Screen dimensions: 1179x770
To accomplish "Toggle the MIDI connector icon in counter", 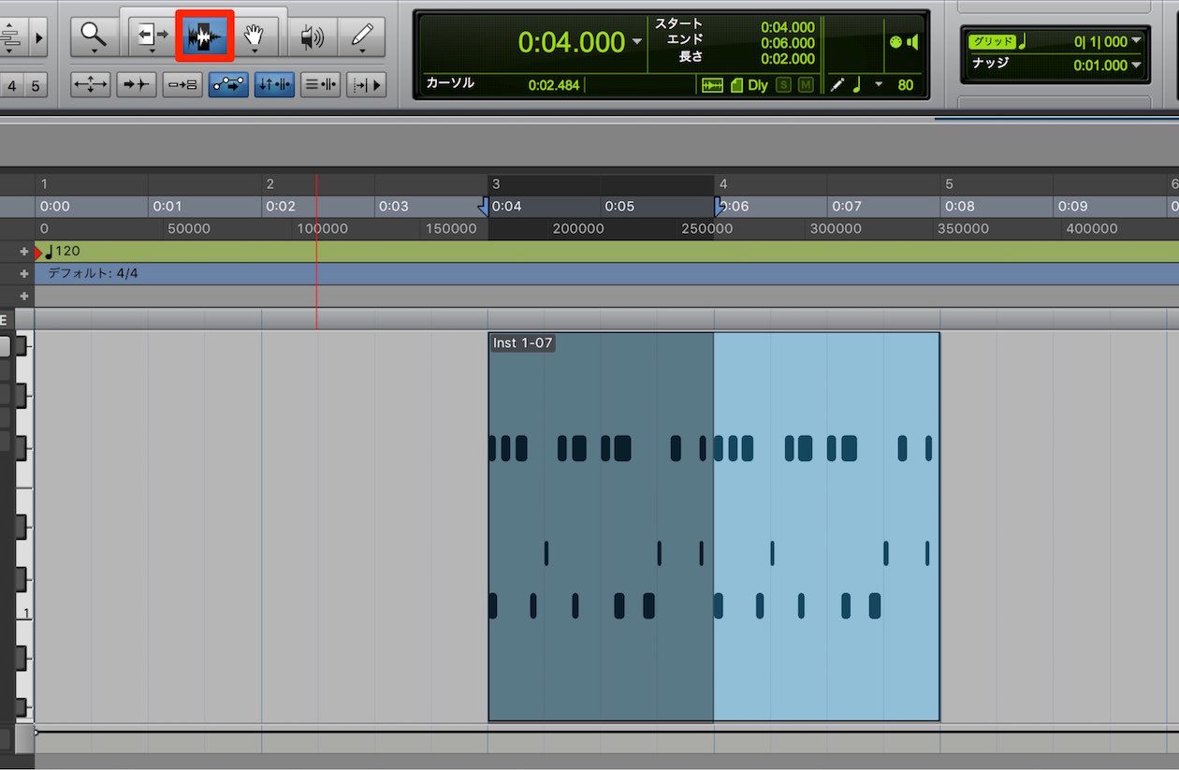I will coord(895,42).
